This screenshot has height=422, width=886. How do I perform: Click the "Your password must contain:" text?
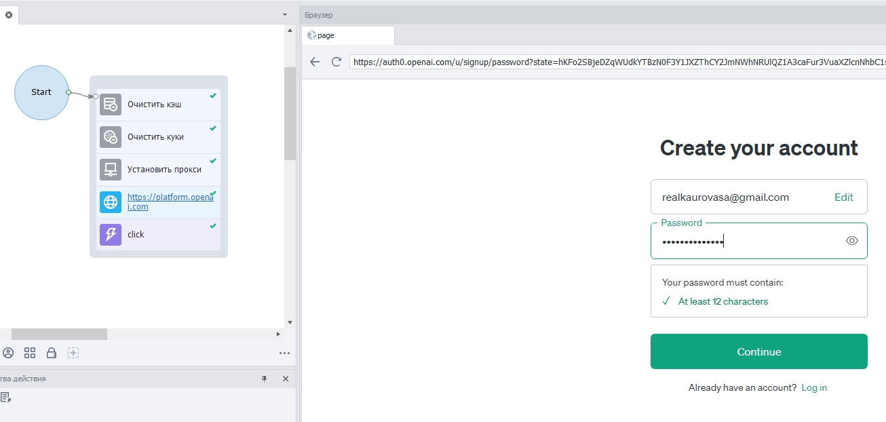click(723, 282)
